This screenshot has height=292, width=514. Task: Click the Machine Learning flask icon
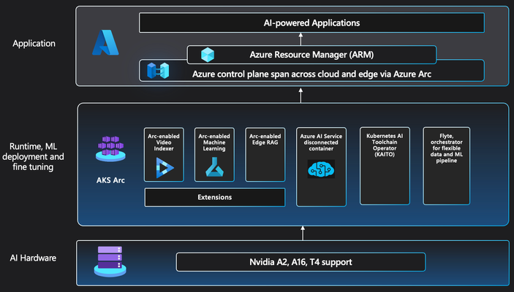215,167
